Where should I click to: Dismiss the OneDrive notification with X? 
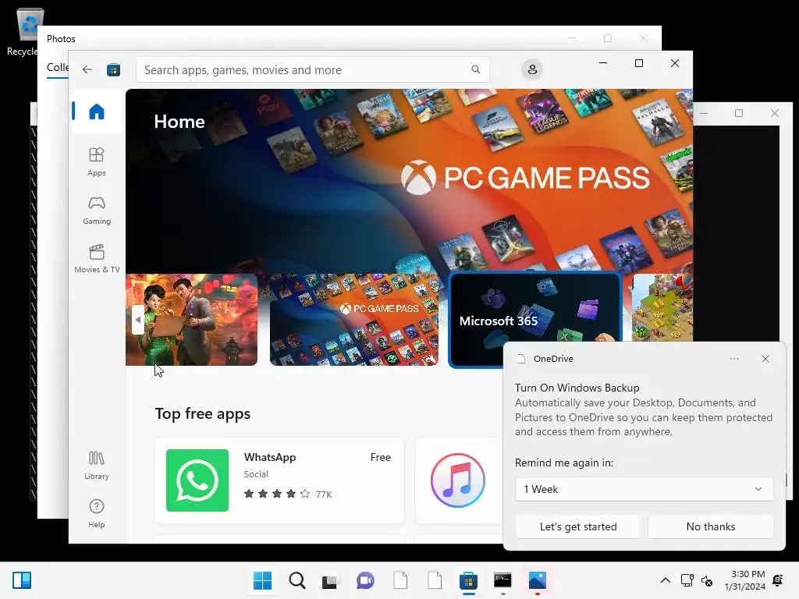pos(765,359)
